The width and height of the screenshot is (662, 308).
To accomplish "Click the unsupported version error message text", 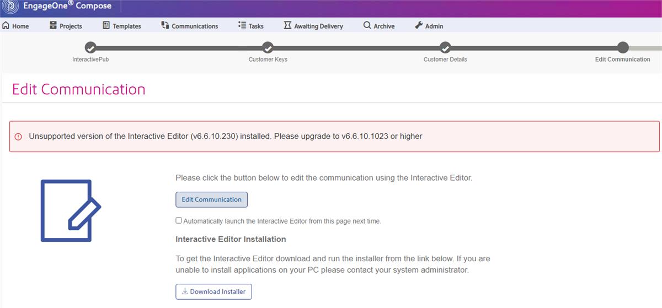I will [x=226, y=136].
